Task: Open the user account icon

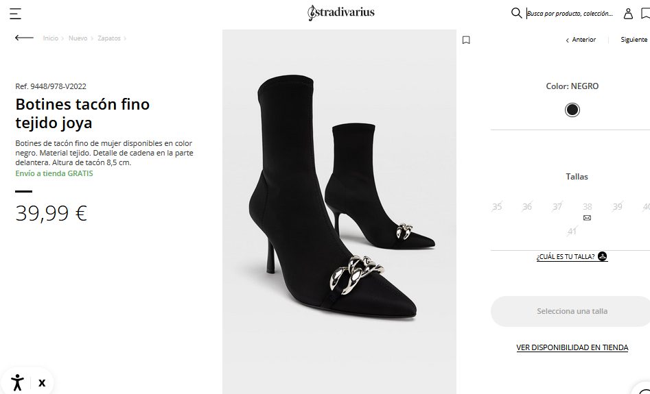Action: 628,14
